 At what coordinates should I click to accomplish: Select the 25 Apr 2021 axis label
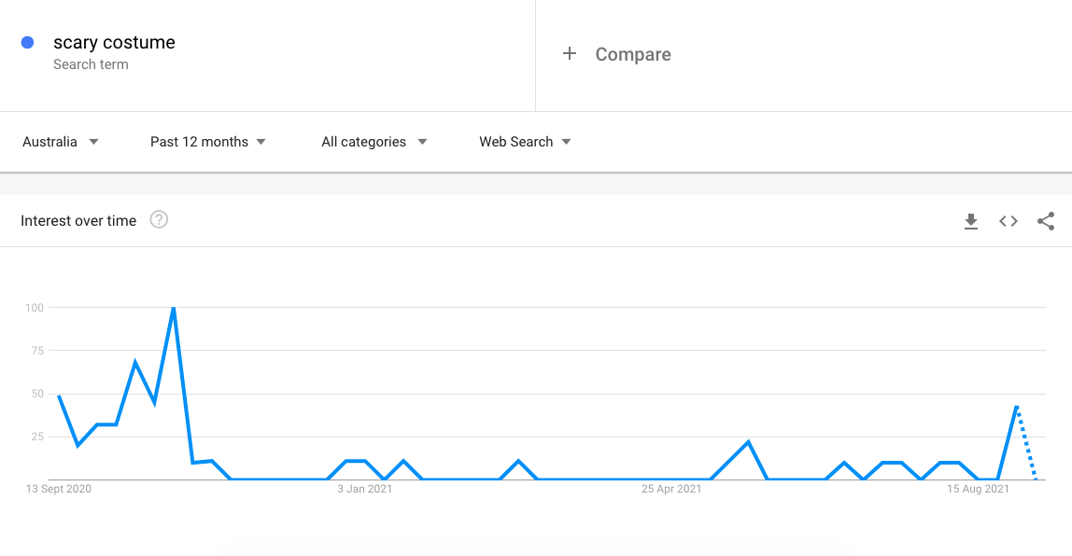point(671,489)
